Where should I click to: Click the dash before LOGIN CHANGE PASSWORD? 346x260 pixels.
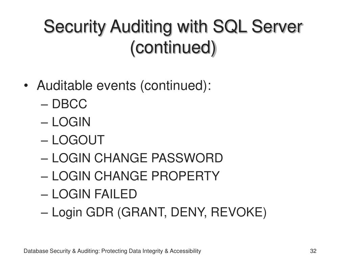tap(44, 159)
